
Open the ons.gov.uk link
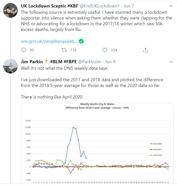click(49, 41)
